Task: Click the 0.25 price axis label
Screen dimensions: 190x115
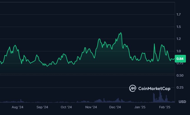Action: coord(180,87)
